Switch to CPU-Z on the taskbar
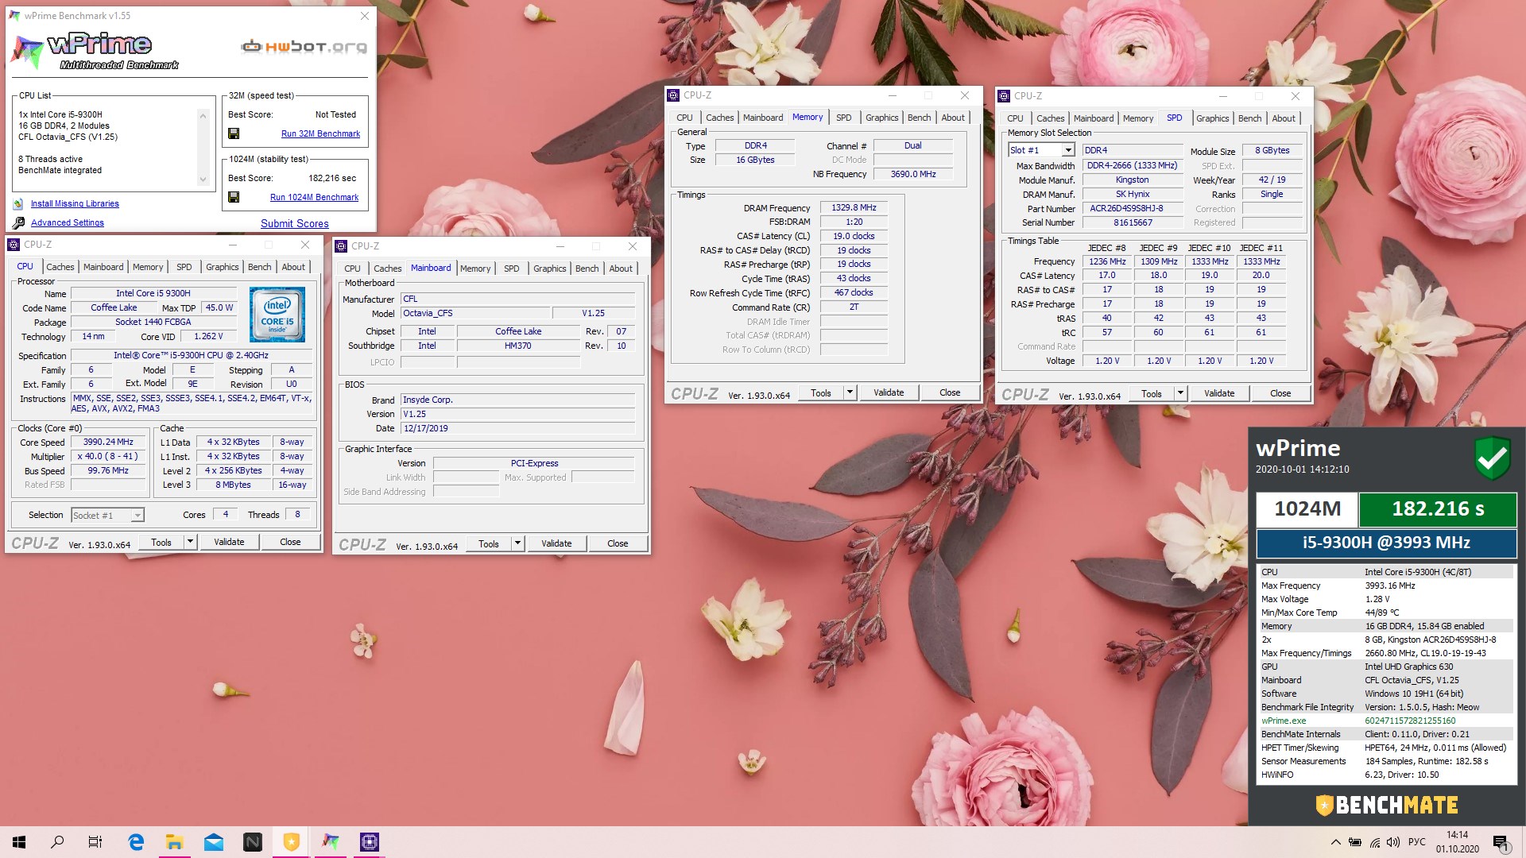Viewport: 1526px width, 858px height. click(x=370, y=842)
